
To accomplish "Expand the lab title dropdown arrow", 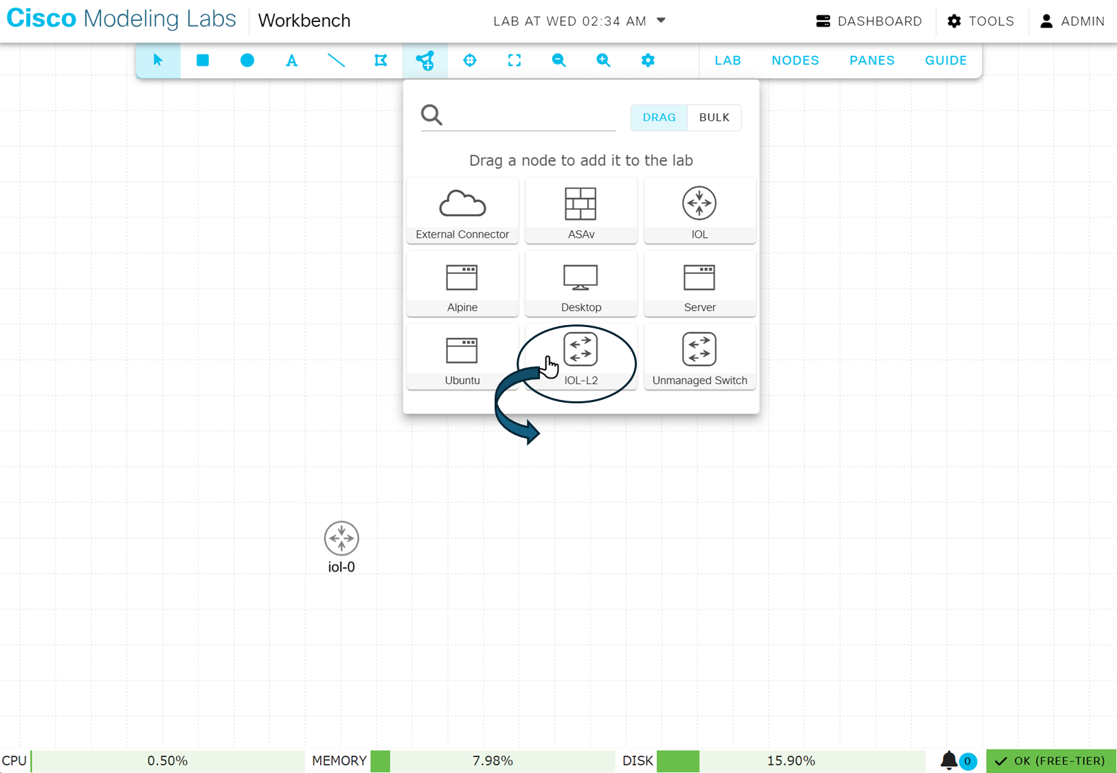I will (x=662, y=21).
